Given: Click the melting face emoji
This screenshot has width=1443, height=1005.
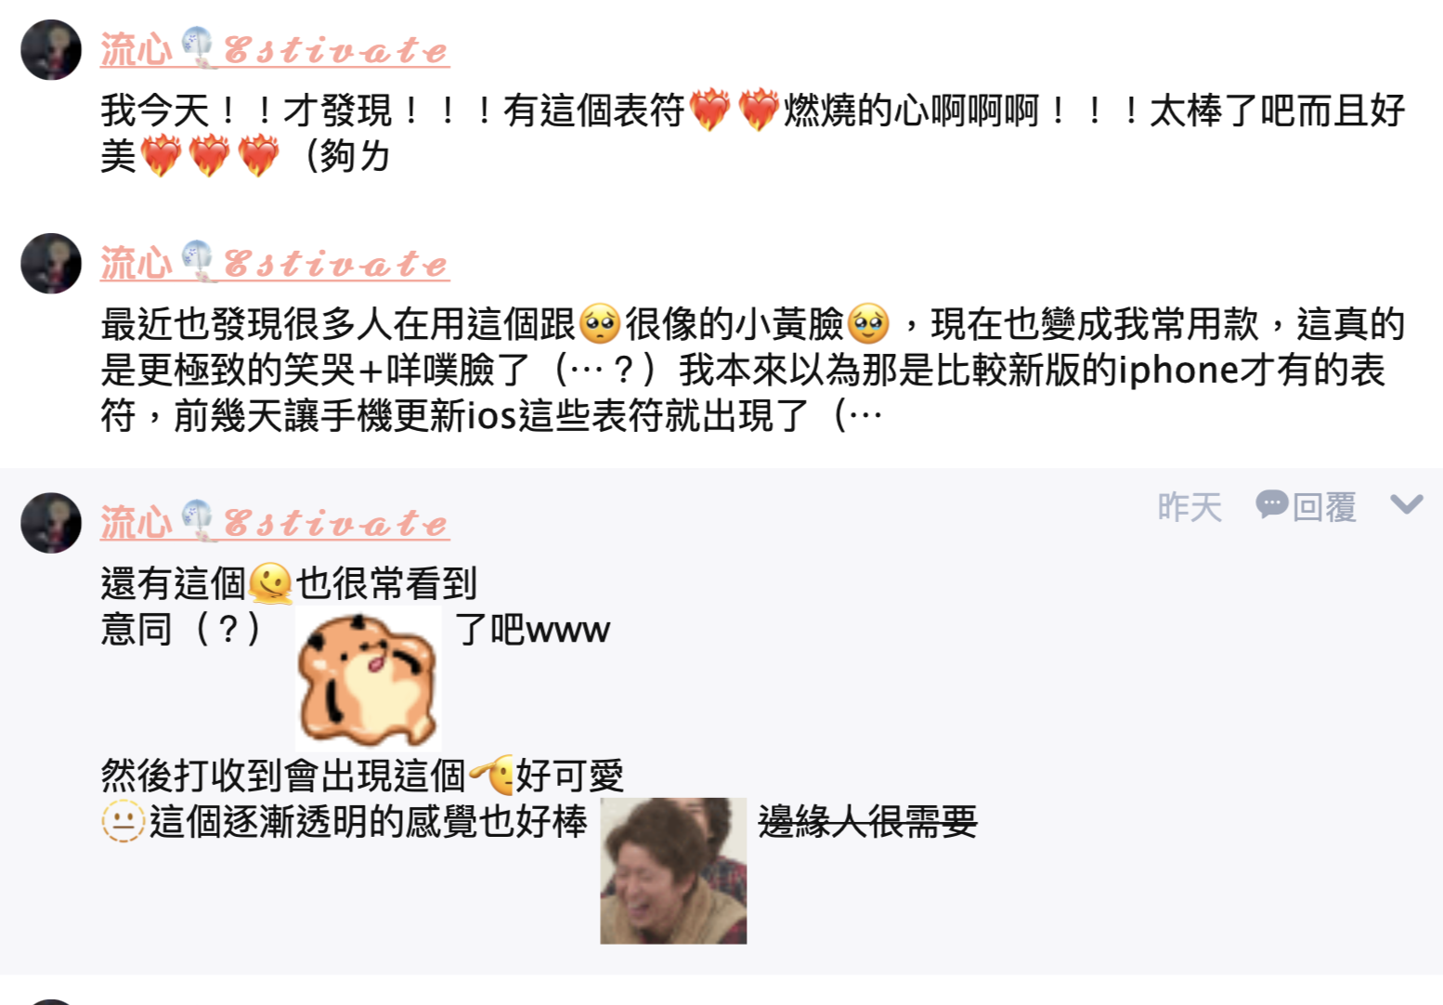Looking at the screenshot, I should click(x=270, y=584).
